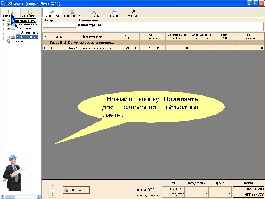Select the Новая стройка tree node
265x199 pixels.
click(27, 37)
